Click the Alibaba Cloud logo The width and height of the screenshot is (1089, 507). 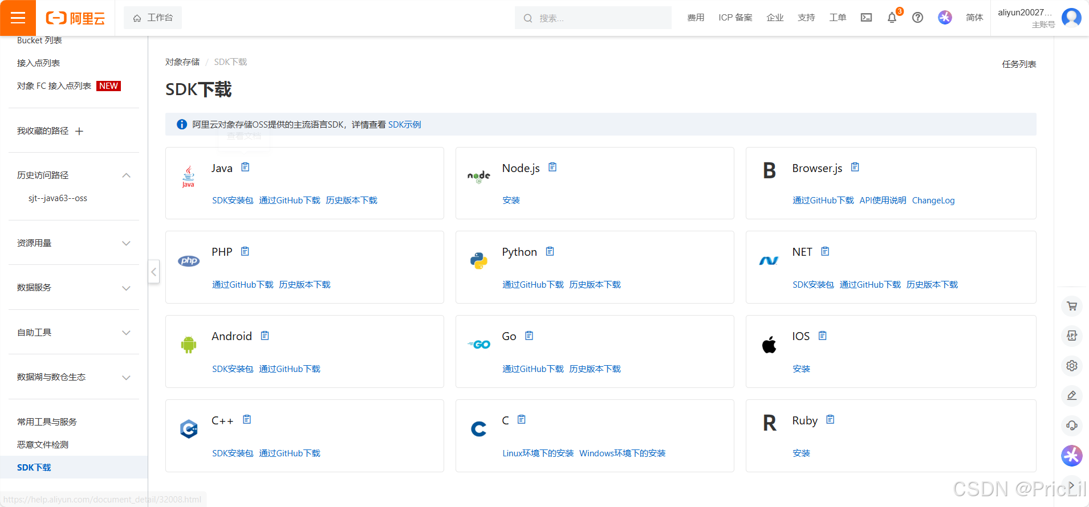click(x=75, y=18)
